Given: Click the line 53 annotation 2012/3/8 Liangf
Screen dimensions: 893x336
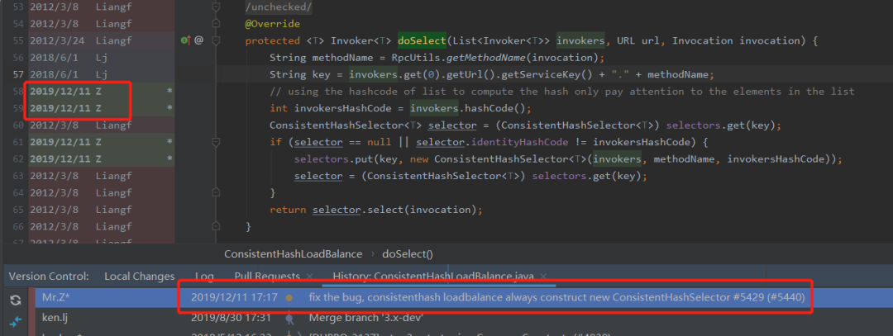Looking at the screenshot, I should [80, 7].
